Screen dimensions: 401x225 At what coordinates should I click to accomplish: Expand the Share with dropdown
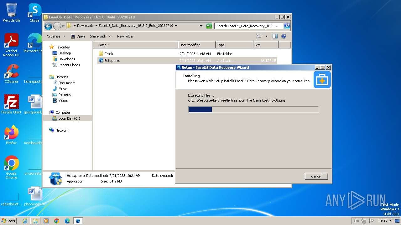(100, 36)
